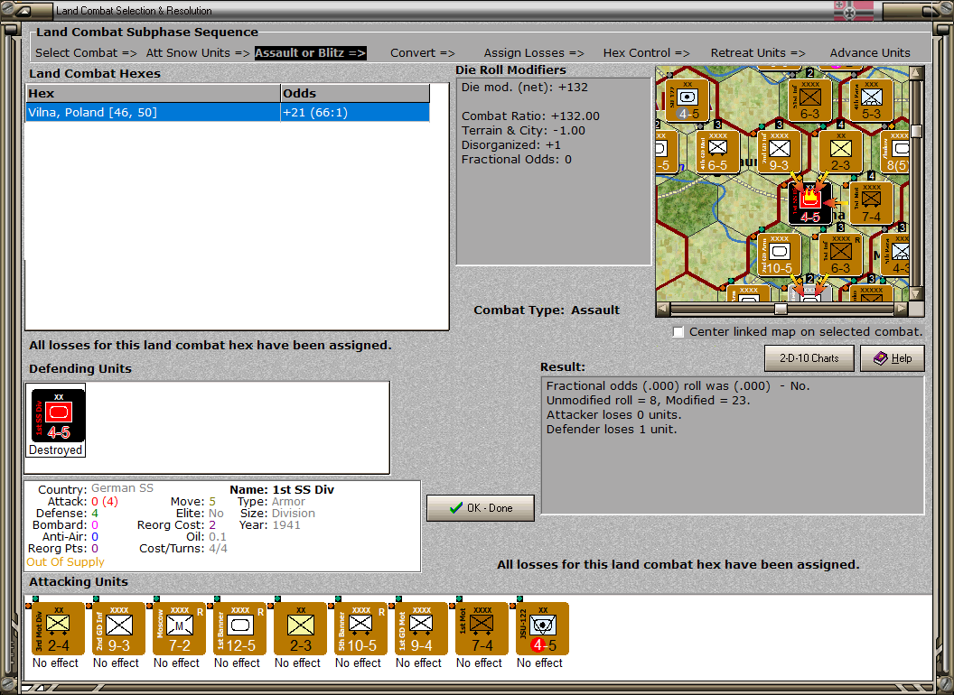Select the 5th Banner 10-5 attacker
This screenshot has height=695, width=954.
[360, 629]
